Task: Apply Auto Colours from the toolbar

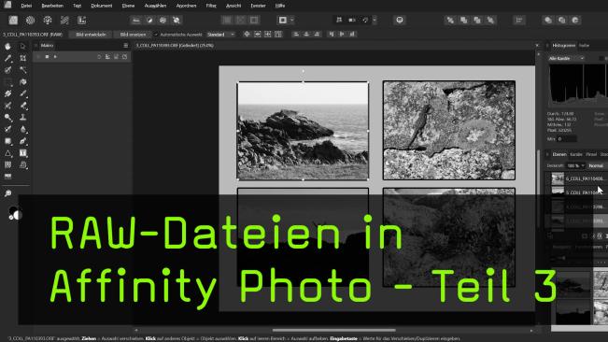Action: coord(163,21)
